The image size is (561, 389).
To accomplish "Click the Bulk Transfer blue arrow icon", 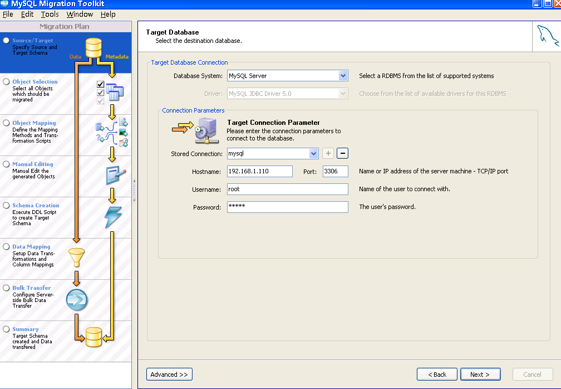I will coord(77,299).
